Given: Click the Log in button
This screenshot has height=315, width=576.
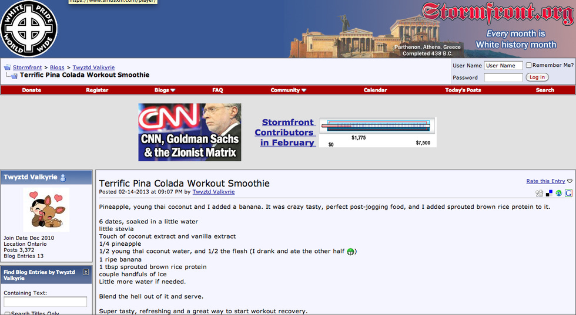Looking at the screenshot, I should [x=537, y=77].
